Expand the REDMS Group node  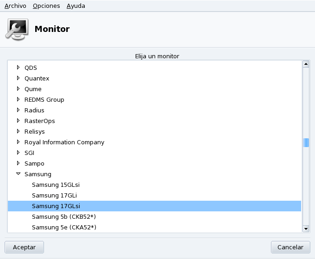pos(19,99)
